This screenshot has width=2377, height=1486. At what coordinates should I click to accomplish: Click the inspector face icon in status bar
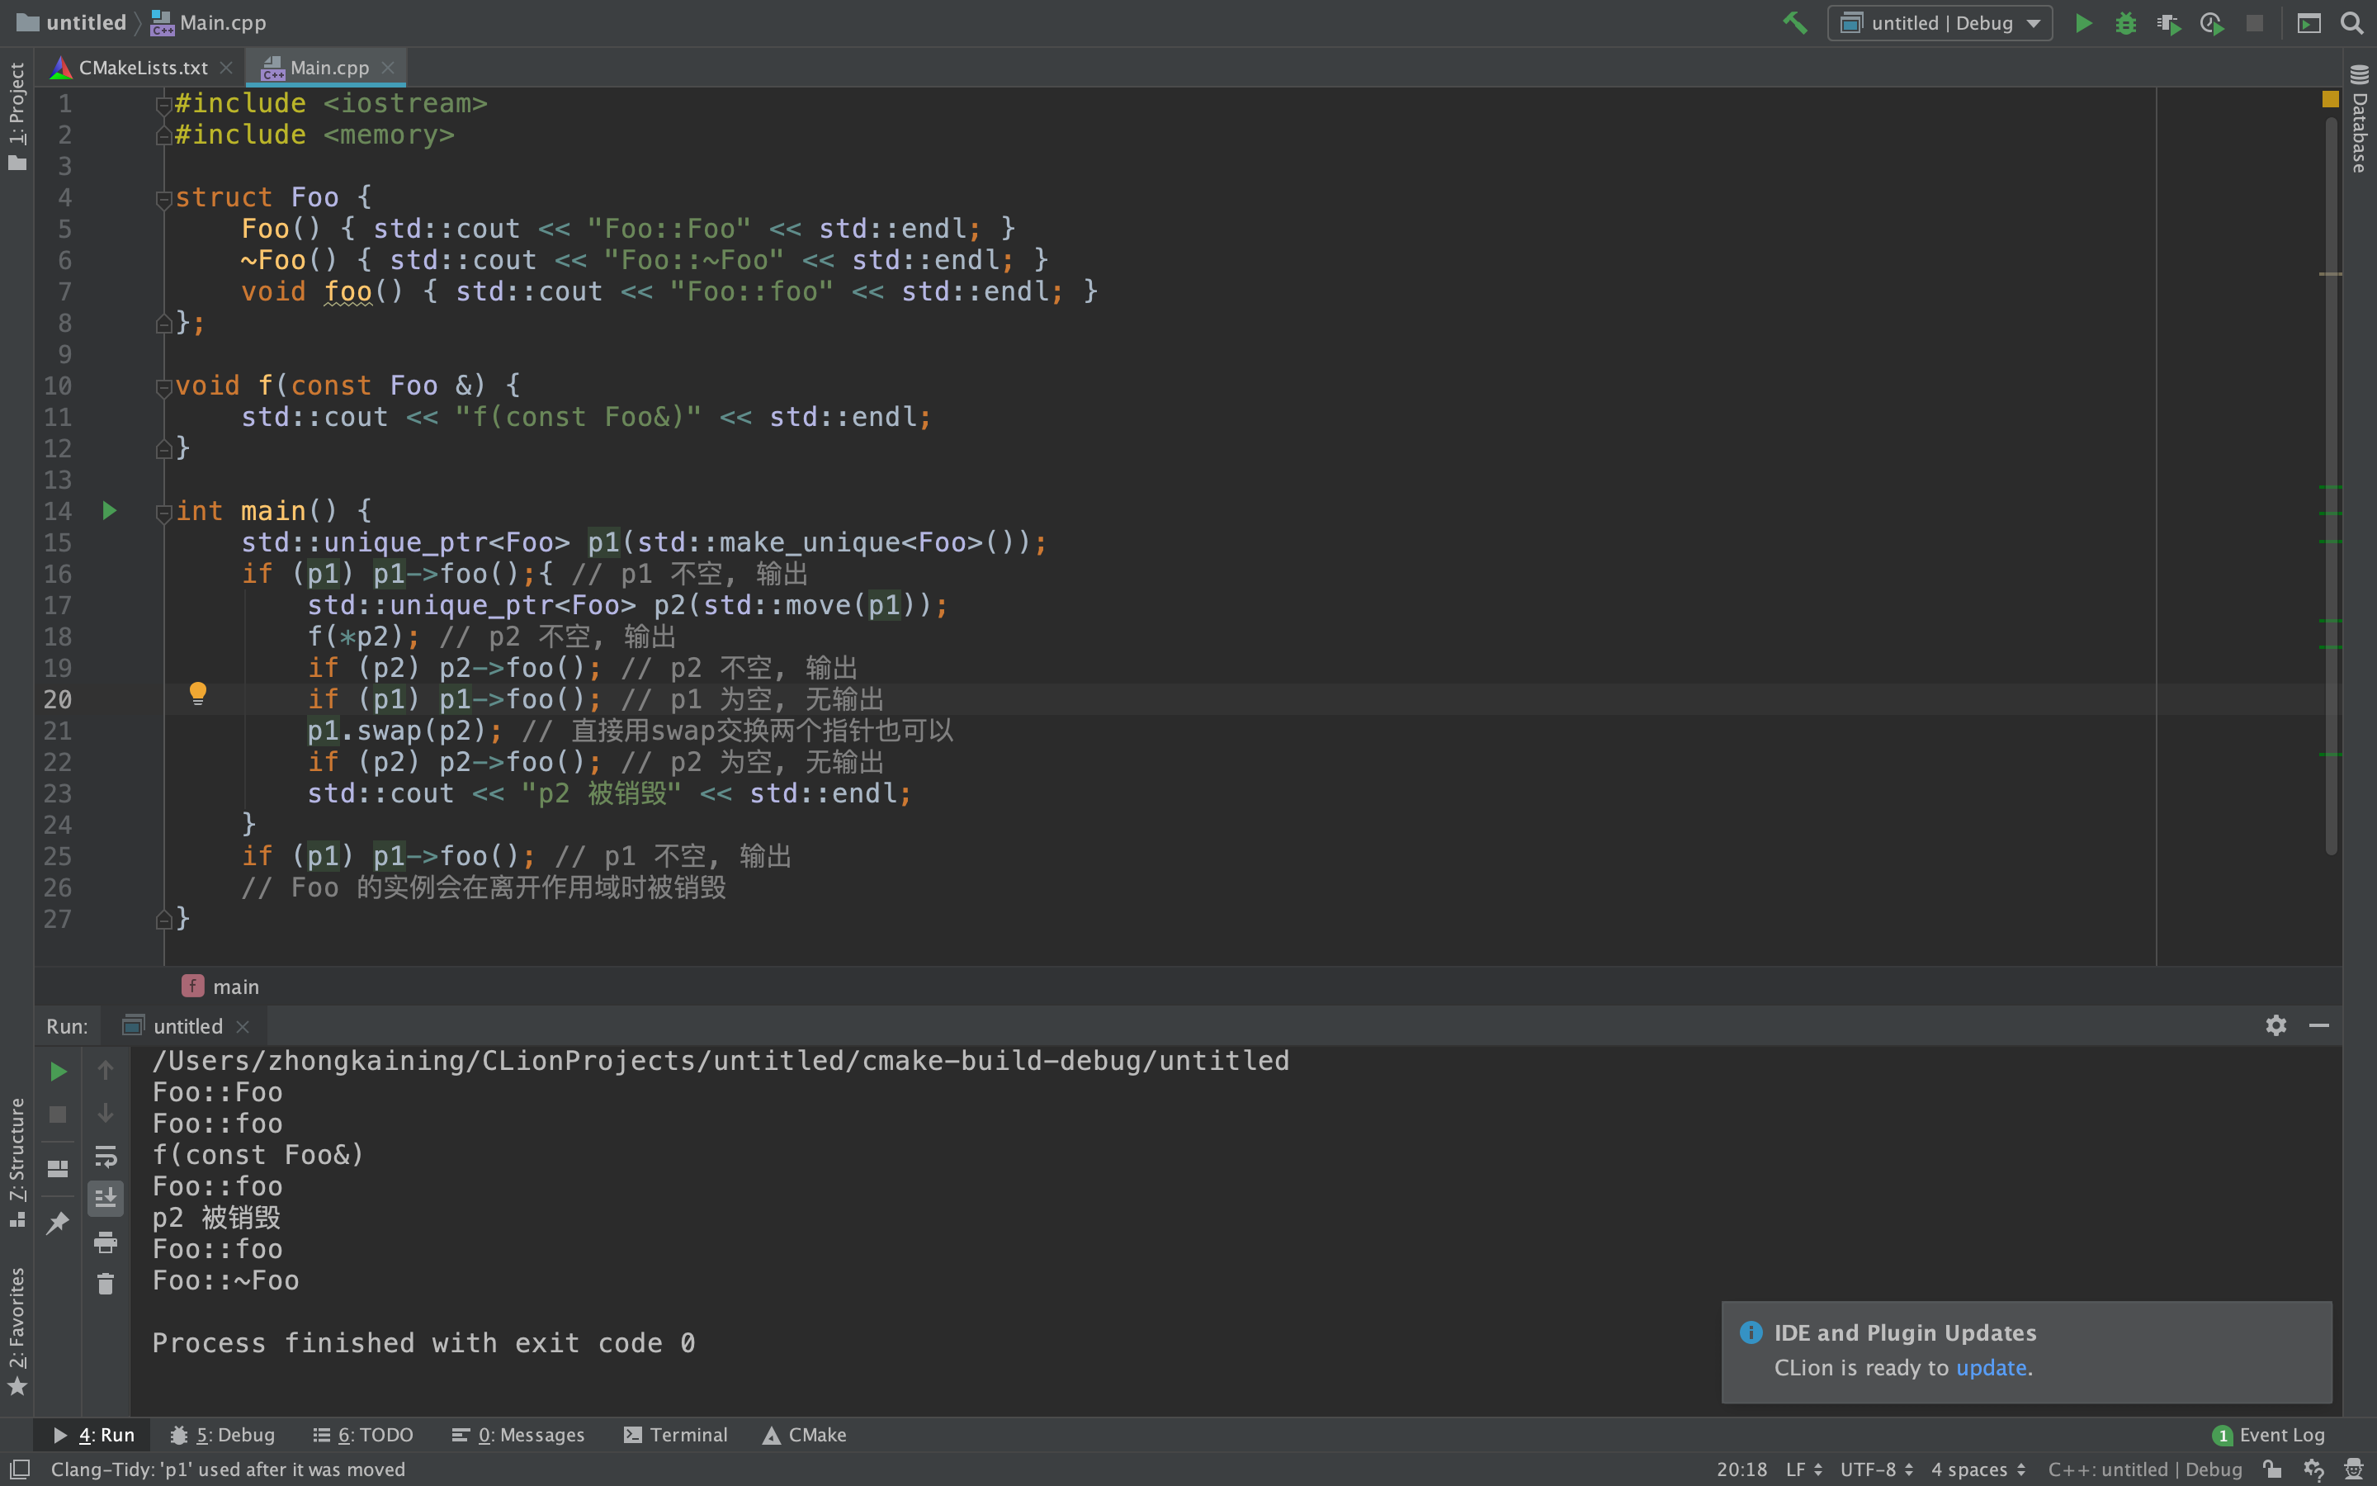2353,1469
